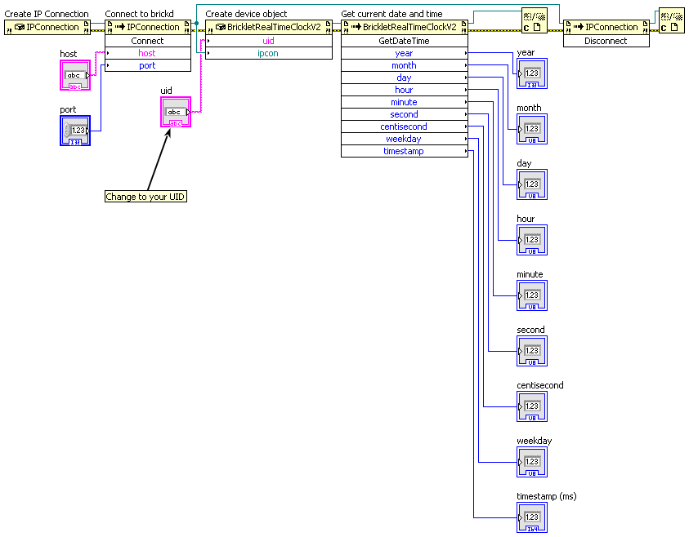
Task: Click the BrickletRealTimeClockV2 constructor node header
Action: (x=269, y=27)
